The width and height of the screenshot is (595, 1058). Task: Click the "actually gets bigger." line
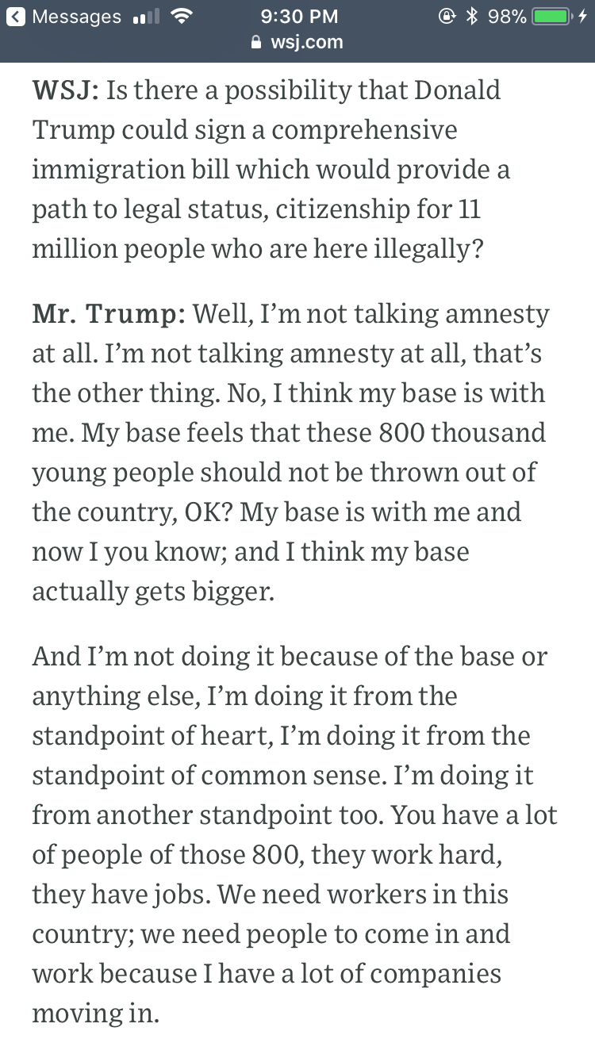pos(153,592)
